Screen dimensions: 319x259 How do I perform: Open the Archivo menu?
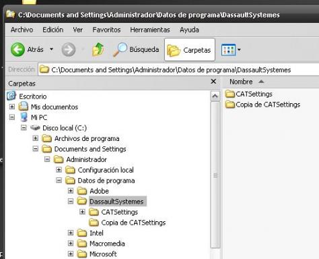[22, 30]
